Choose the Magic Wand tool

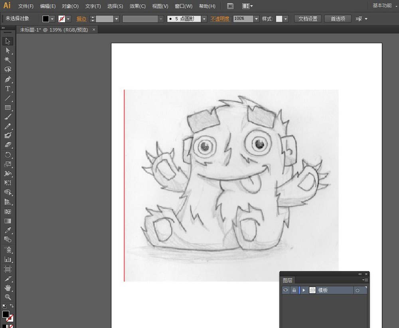[x=8, y=60]
